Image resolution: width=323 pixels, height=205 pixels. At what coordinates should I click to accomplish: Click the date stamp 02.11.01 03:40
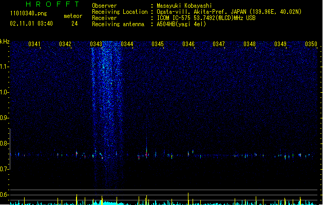click(x=31, y=24)
